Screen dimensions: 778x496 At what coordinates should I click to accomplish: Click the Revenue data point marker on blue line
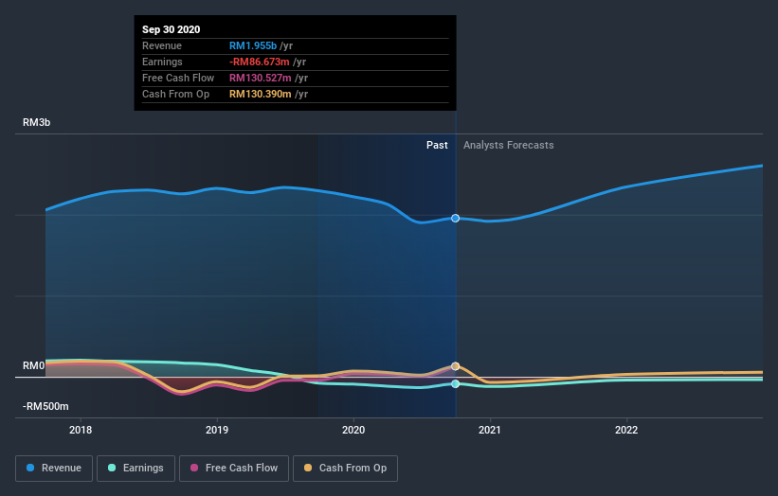click(455, 219)
